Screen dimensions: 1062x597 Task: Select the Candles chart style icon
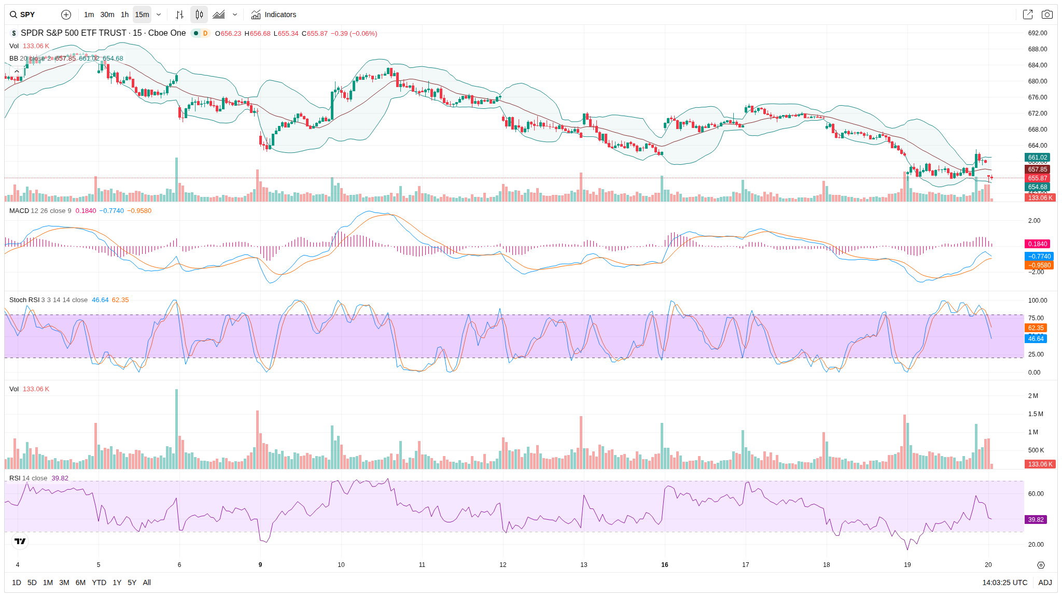click(199, 15)
